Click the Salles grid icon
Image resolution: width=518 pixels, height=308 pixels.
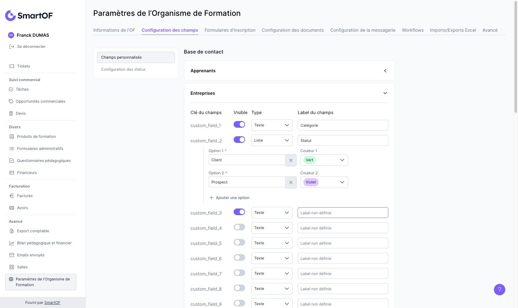12,267
